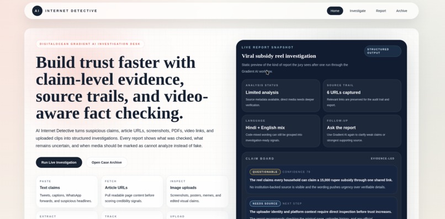Click the Hindi + English mix card
445x219 pixels.
[x=281, y=131]
